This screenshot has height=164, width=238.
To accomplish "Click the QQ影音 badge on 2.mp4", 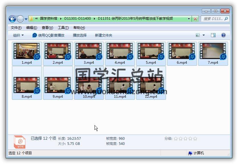I will (68, 57).
